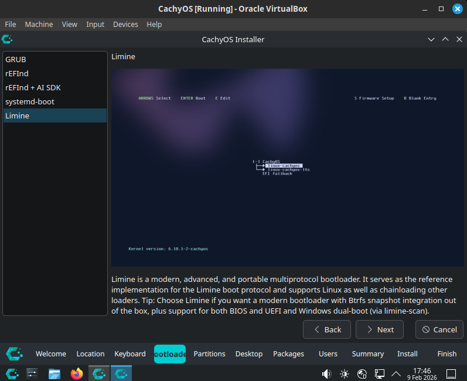Click the network tray icon

coord(379,373)
